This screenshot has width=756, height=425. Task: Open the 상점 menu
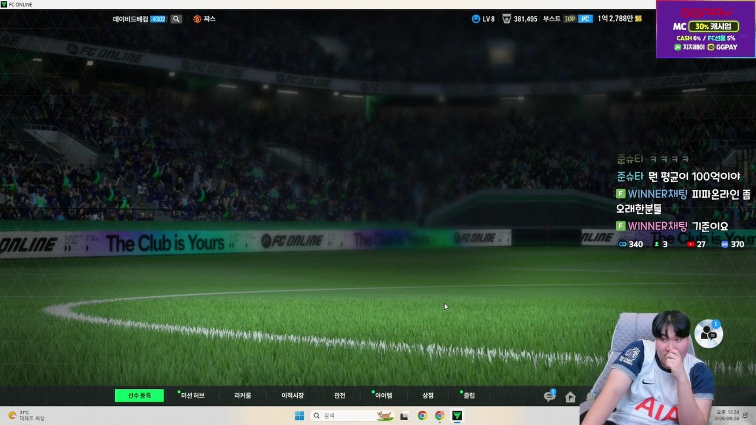click(x=428, y=395)
